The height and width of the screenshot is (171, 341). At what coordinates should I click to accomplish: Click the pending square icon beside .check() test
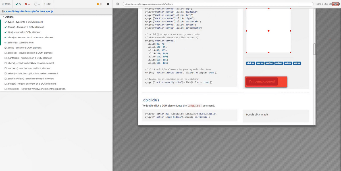pos(6,63)
